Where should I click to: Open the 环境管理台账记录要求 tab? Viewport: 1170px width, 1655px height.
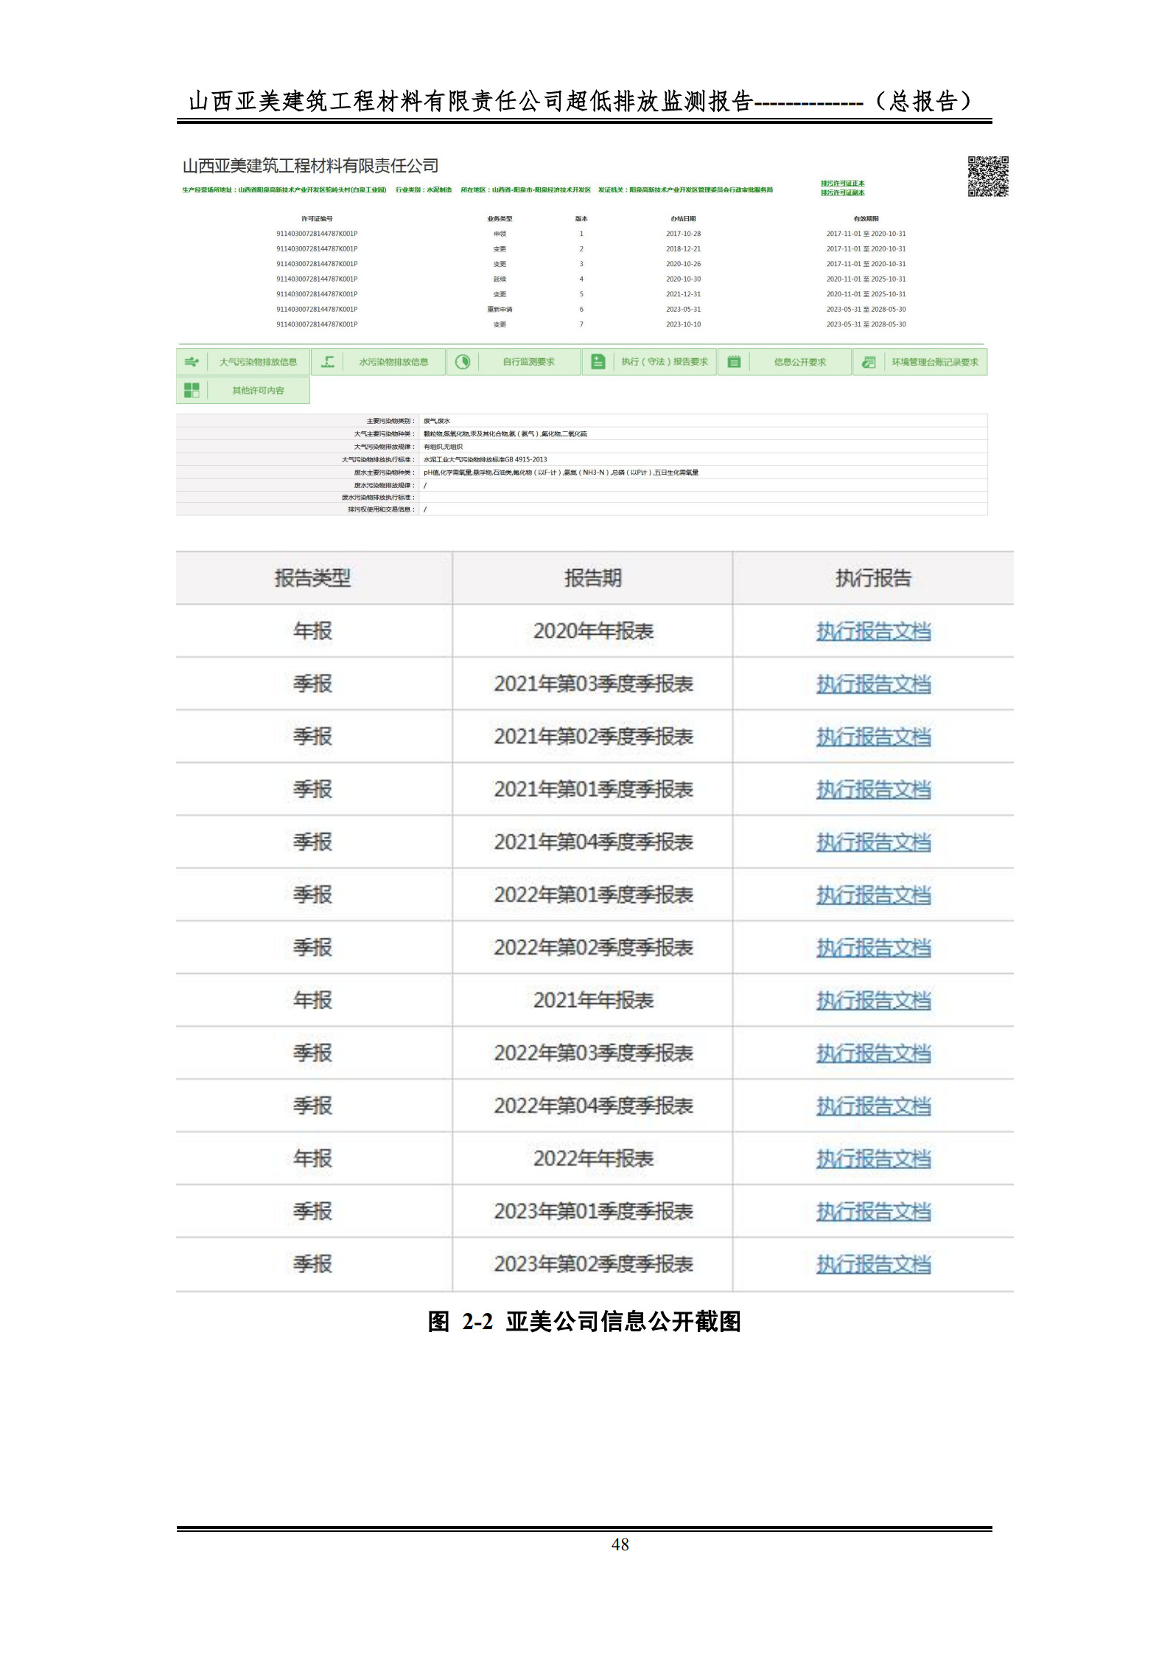pos(920,362)
